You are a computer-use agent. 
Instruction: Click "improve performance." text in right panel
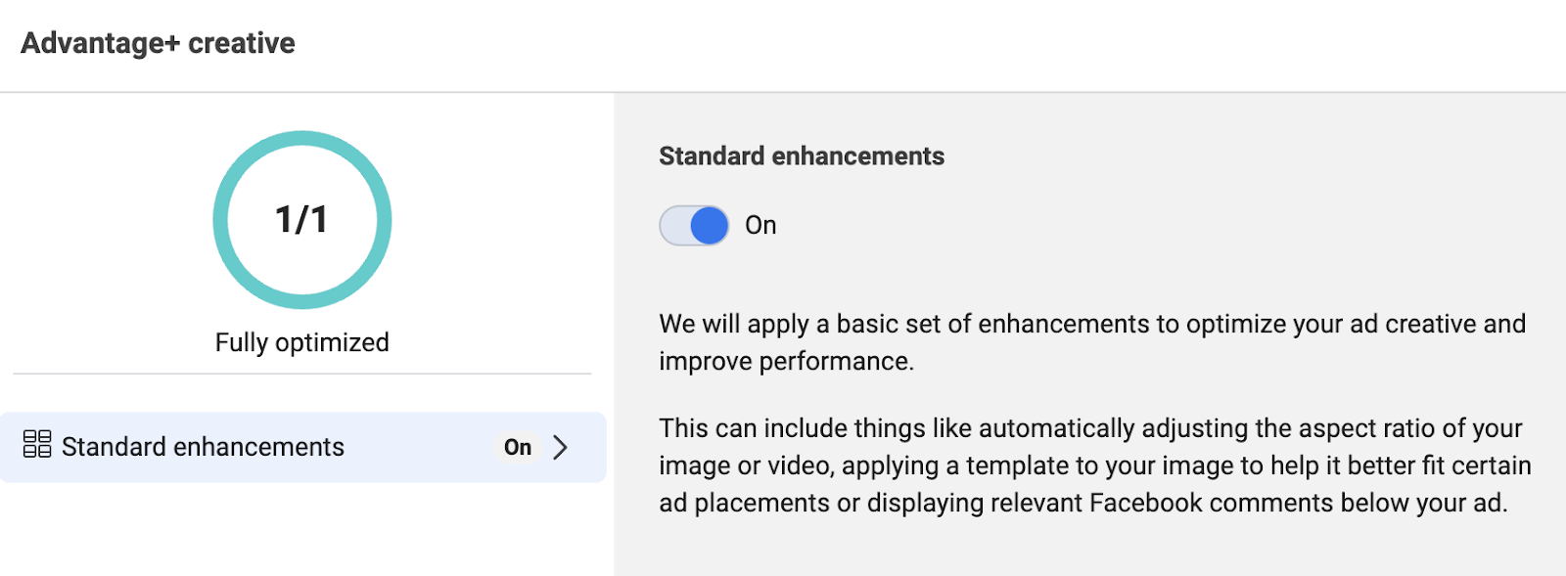(x=786, y=362)
